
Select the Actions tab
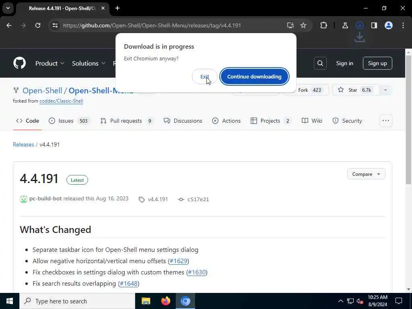pos(226,121)
